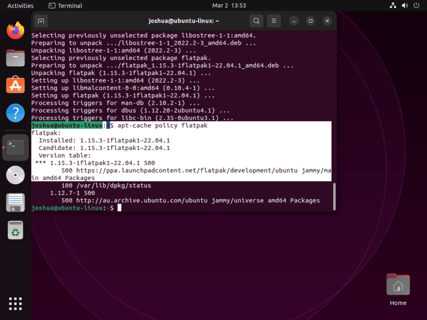Open a new terminal tab
Image resolution: width=427 pixels, height=320 pixels.
point(40,21)
